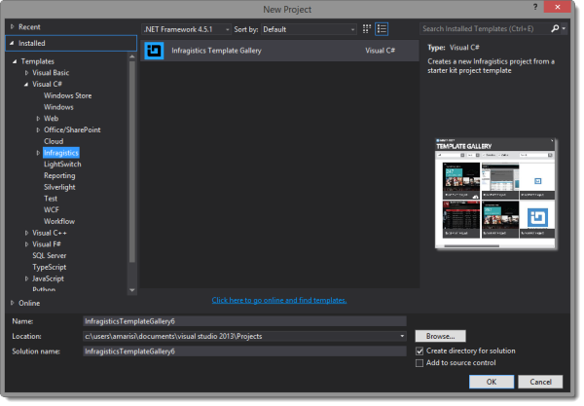Click the search magnifier icon
The height and width of the screenshot is (406, 584).
coord(556,29)
